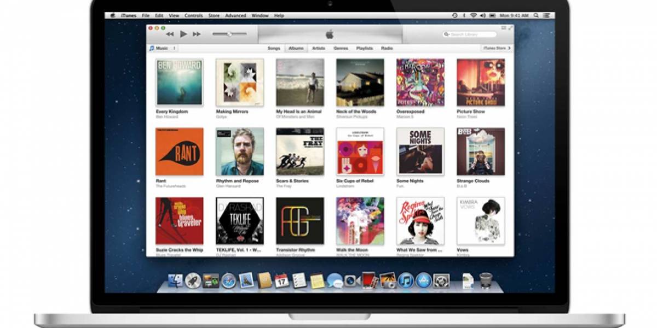Click the Play button in iTunes
Viewport: 657px width, 328px height.
tap(183, 34)
